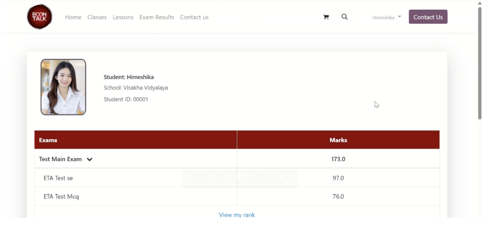
Task: Click the Econ Talk logo
Action: coord(39,17)
